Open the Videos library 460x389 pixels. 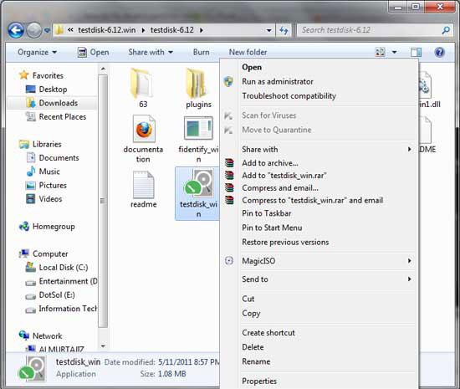coord(44,199)
